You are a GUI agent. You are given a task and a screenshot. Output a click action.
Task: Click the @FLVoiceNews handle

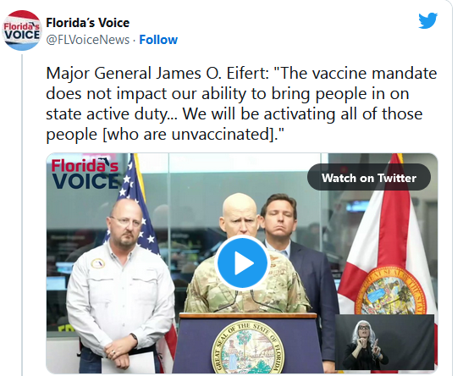click(x=88, y=40)
